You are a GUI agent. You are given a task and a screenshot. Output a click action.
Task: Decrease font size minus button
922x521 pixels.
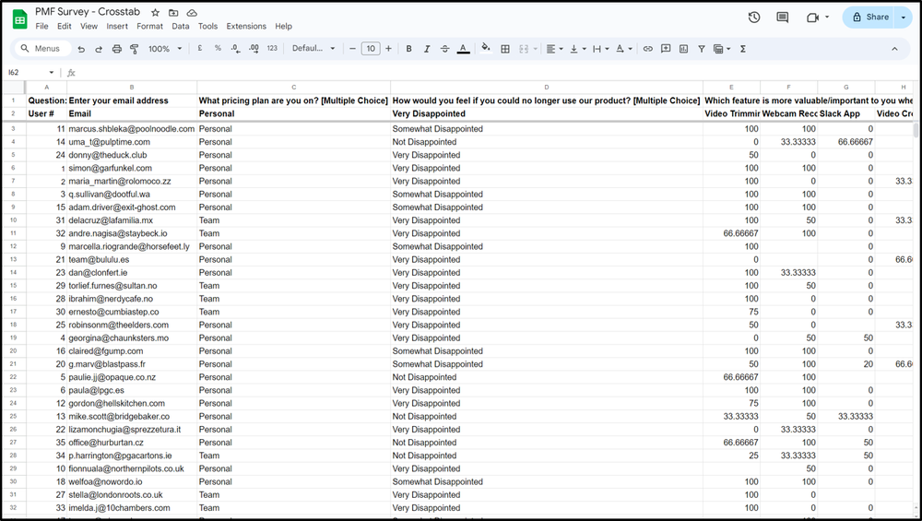point(352,49)
